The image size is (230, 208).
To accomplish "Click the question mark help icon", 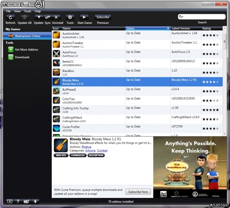I will tap(18, 202).
